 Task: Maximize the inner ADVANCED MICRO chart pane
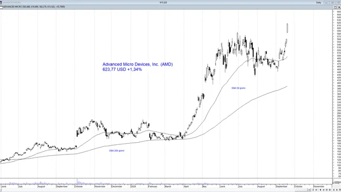[335, 7]
